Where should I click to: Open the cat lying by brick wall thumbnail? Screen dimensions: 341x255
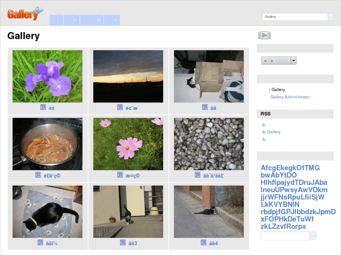tap(209, 211)
